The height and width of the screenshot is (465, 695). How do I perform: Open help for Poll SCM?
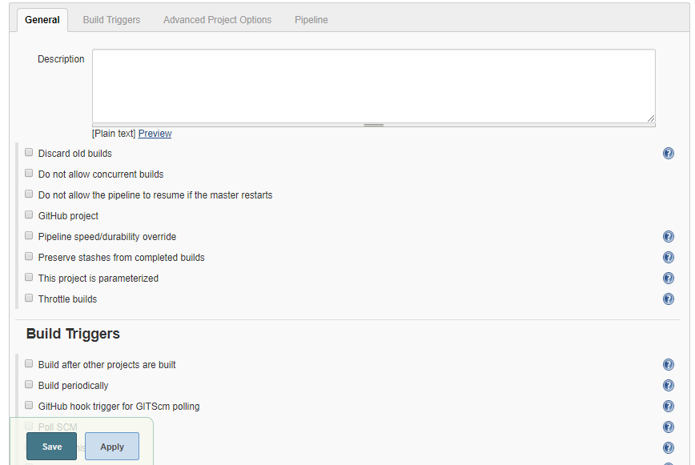(669, 427)
